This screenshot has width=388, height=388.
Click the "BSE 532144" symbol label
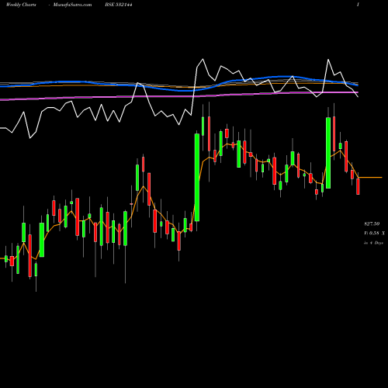click(x=119, y=5)
